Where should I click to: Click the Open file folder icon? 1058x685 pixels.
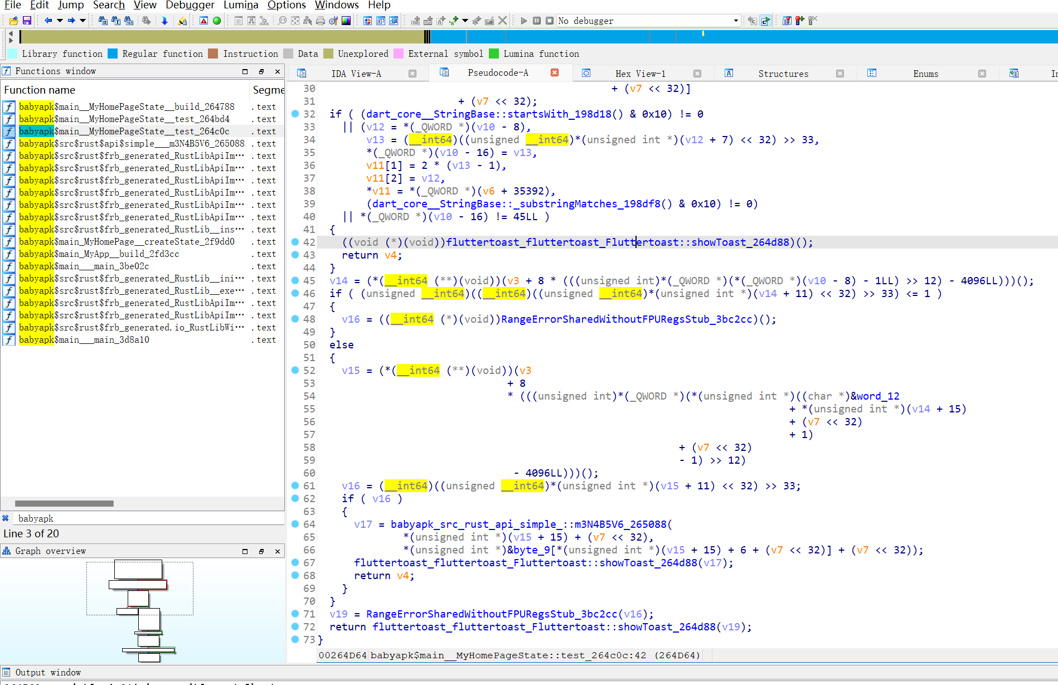[14, 21]
